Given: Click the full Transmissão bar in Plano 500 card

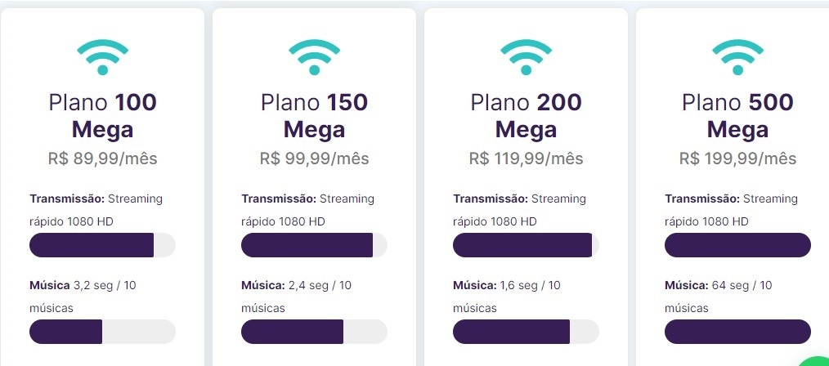Looking at the screenshot, I should click(x=737, y=245).
